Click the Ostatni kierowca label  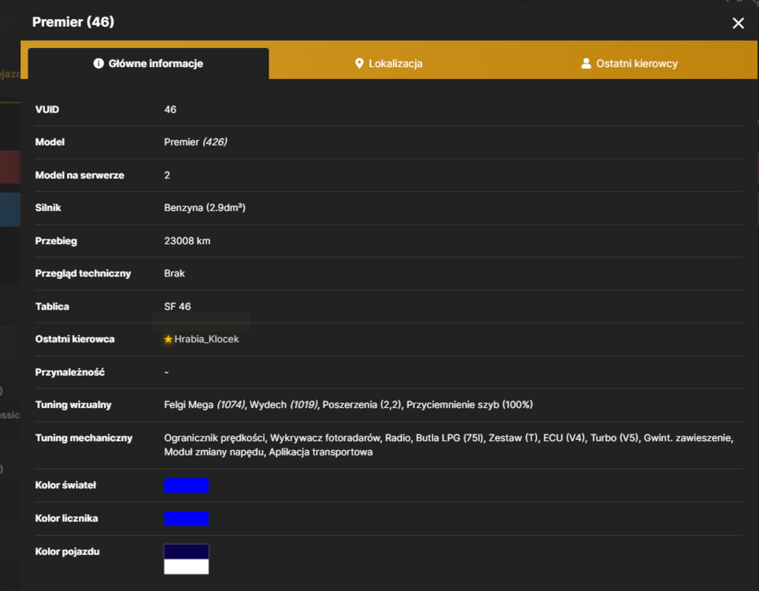coord(75,339)
